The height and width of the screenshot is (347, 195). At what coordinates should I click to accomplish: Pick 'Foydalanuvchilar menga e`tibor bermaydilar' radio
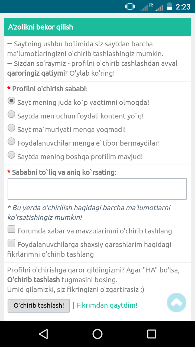[x=11, y=141]
